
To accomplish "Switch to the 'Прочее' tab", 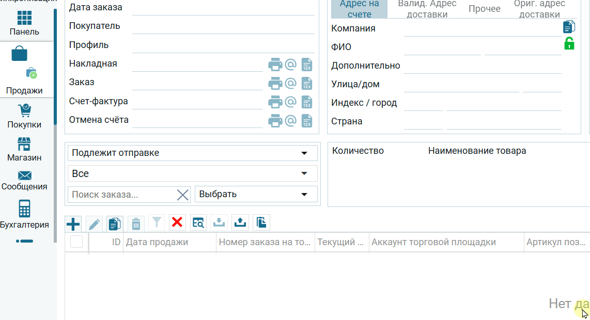I will 484,9.
